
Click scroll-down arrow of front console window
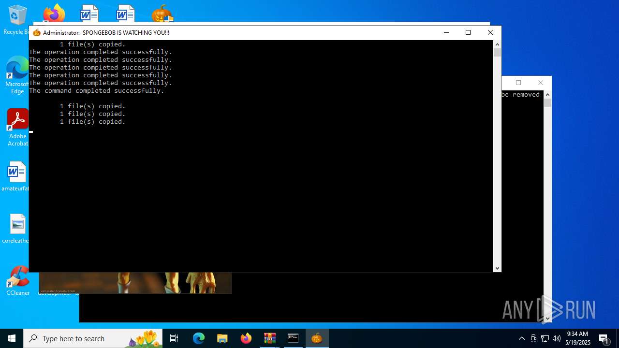tap(497, 268)
